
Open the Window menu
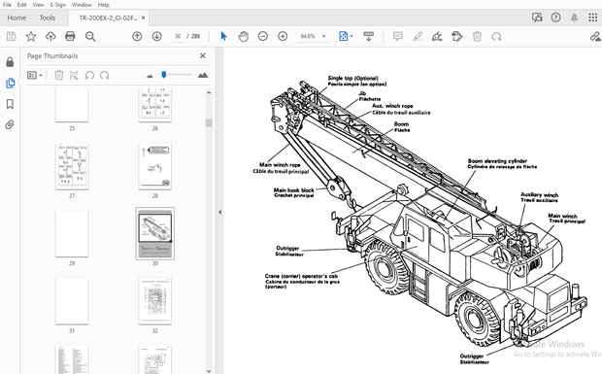[82, 5]
